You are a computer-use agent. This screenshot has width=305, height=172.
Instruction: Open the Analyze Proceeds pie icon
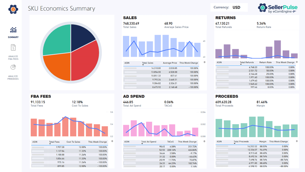click(13, 67)
